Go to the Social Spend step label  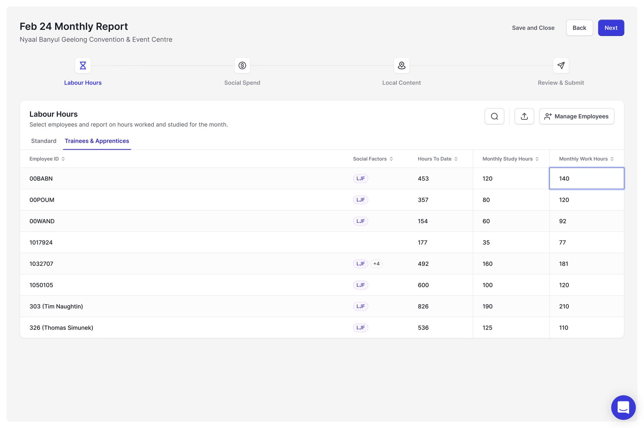pyautogui.click(x=242, y=83)
